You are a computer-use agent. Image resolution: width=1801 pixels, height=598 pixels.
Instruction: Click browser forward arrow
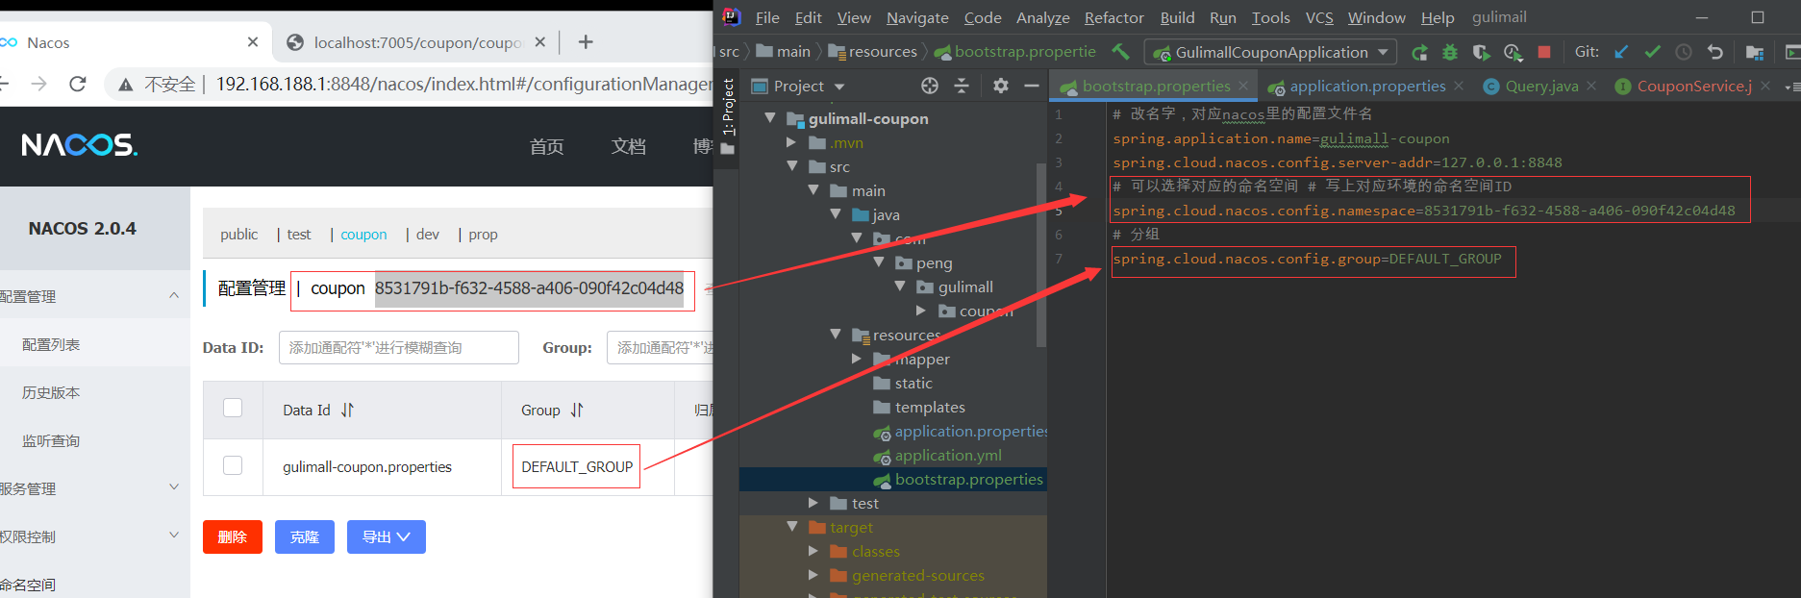tap(38, 84)
